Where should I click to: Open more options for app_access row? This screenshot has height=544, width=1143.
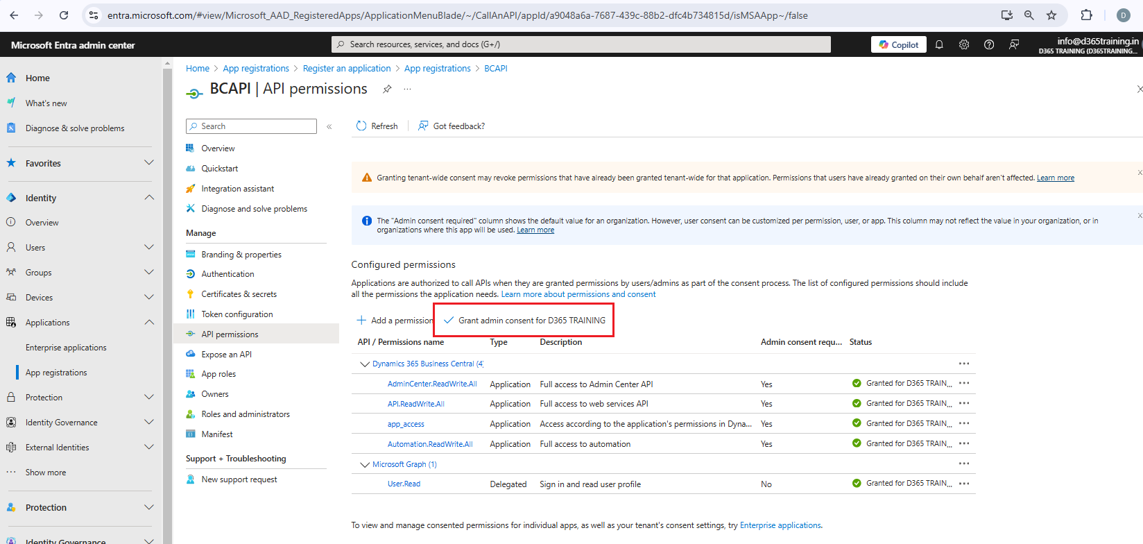(x=964, y=423)
